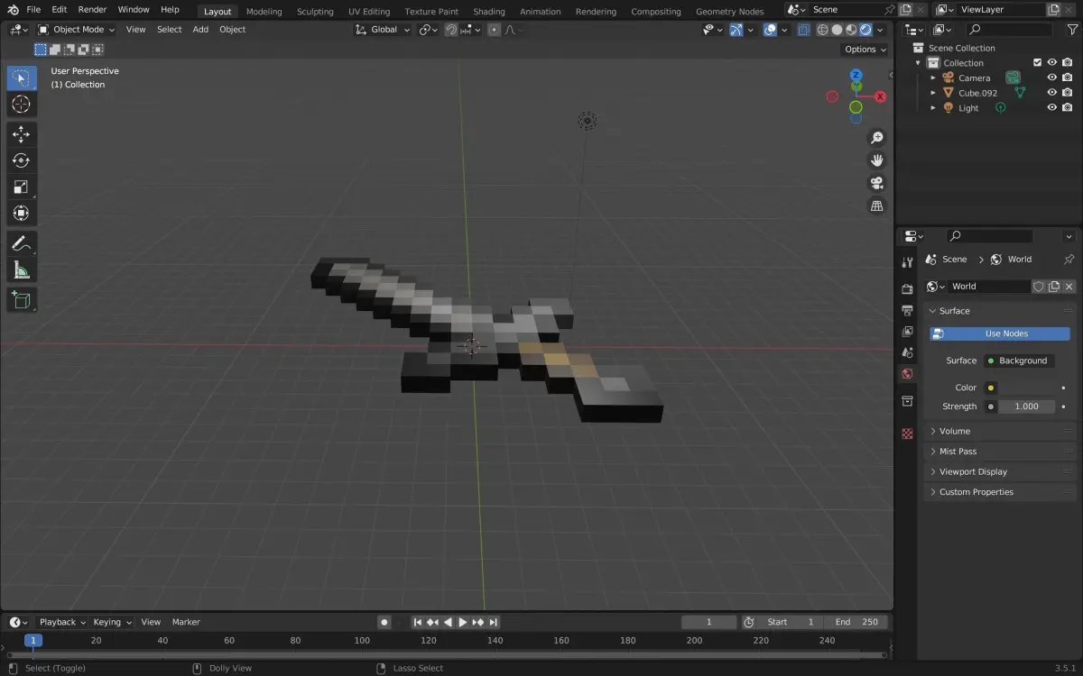Open the Keying dropdown

(x=112, y=622)
